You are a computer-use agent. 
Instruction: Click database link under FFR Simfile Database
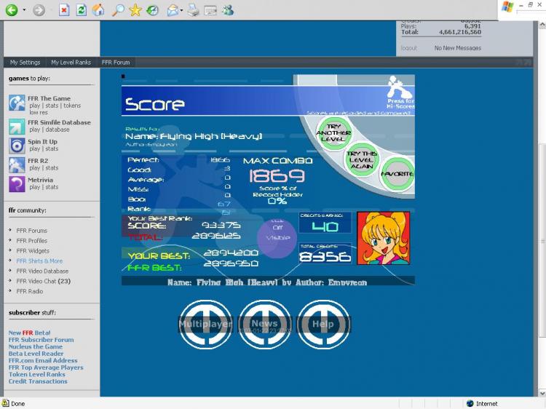58,130
